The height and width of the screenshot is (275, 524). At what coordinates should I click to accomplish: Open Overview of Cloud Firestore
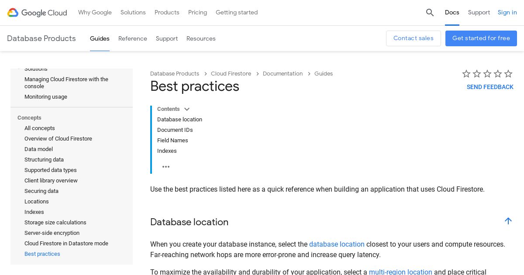point(58,139)
